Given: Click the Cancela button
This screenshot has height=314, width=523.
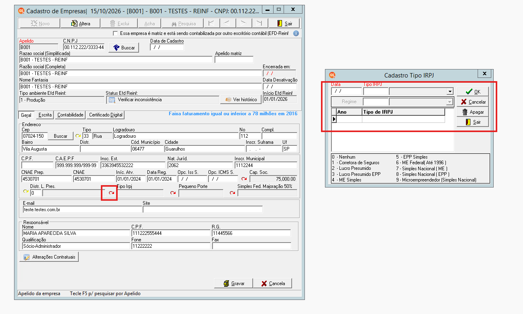Looking at the screenshot, I should coord(273,283).
